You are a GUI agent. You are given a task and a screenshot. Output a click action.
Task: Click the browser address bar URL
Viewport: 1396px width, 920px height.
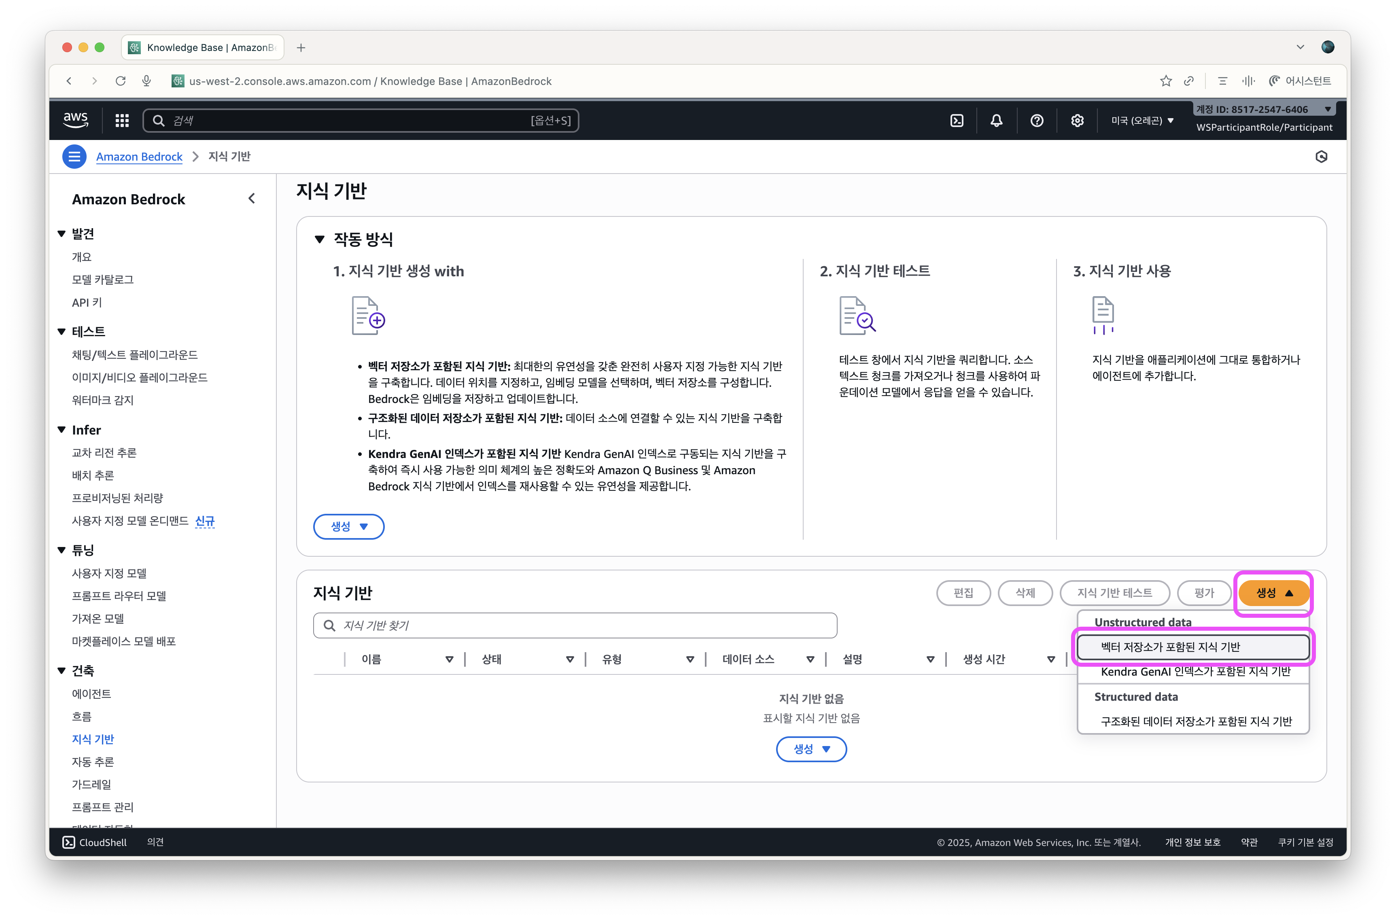(x=370, y=81)
